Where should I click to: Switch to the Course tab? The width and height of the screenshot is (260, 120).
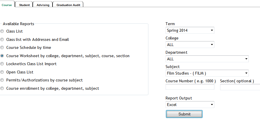click(x=7, y=5)
